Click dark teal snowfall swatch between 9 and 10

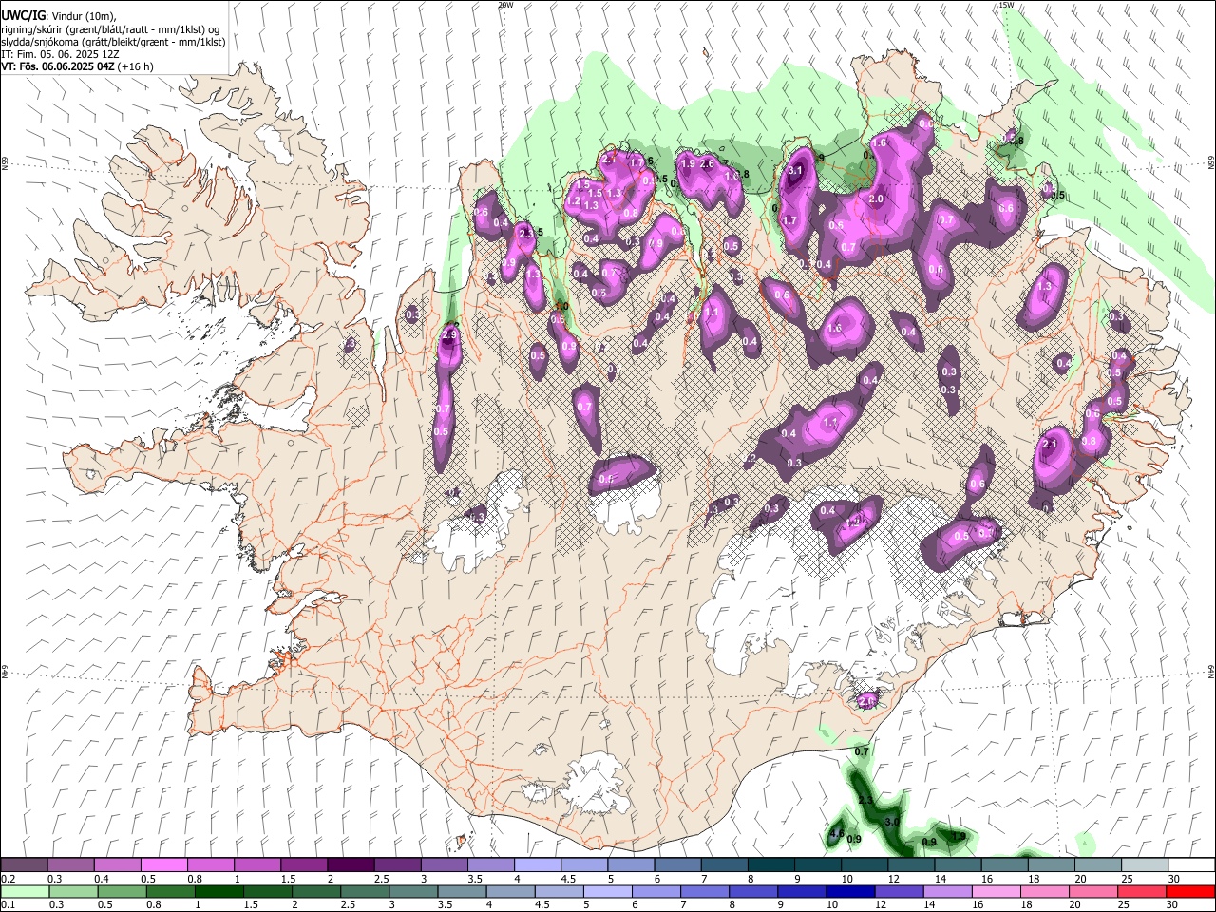click(817, 864)
